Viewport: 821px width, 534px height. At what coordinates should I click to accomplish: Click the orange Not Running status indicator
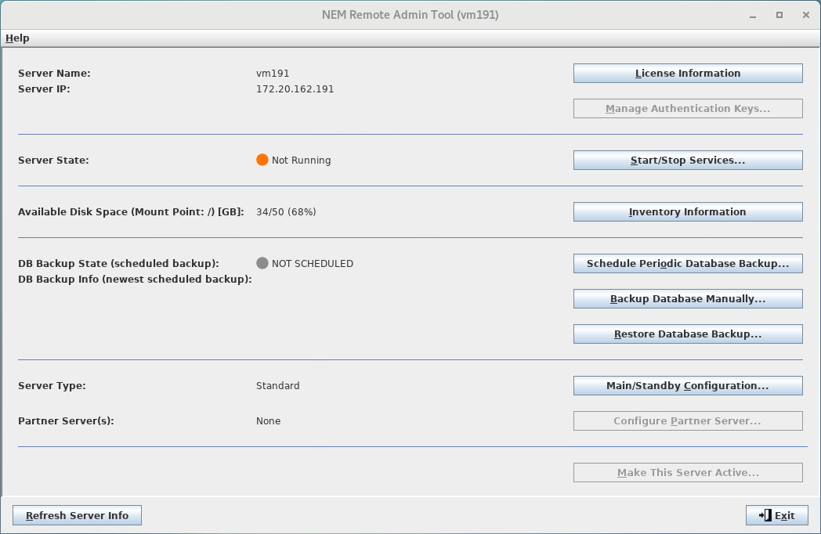click(262, 160)
